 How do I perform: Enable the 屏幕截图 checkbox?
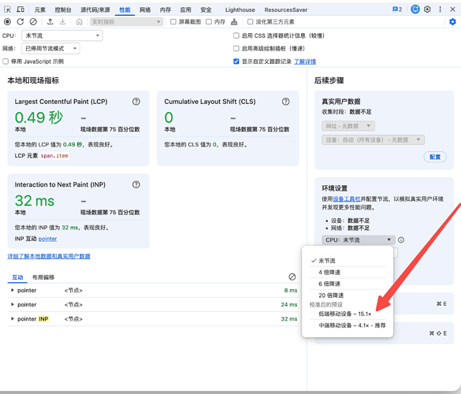coord(173,21)
